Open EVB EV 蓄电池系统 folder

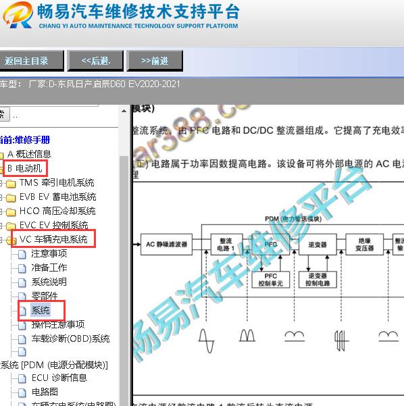pos(57,197)
